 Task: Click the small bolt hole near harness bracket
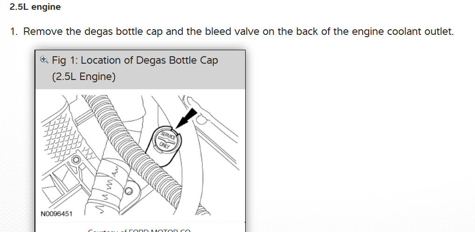point(129,191)
